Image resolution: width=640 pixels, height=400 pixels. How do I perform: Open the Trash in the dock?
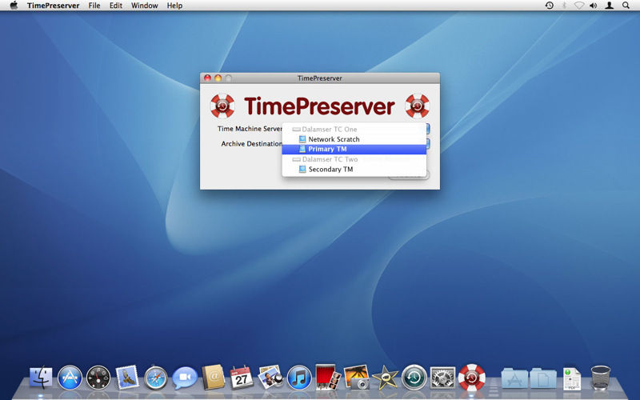coord(601,378)
